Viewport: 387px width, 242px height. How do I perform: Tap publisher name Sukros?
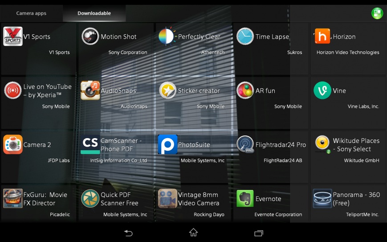point(295,52)
